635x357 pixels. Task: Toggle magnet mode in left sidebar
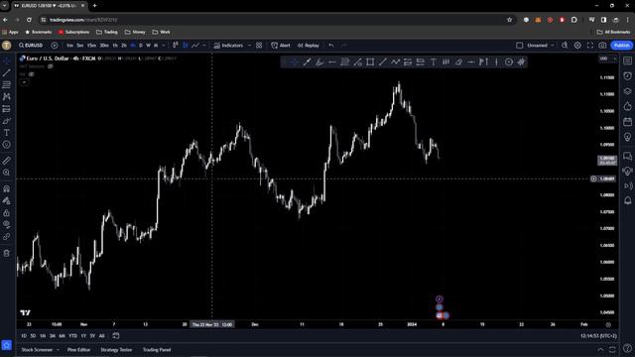click(x=7, y=188)
